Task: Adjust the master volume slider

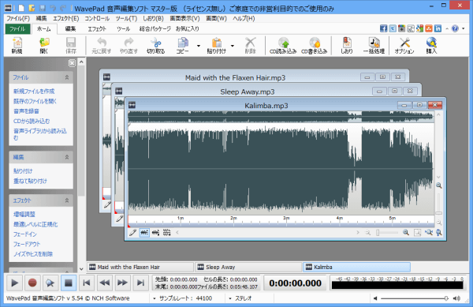Action: click(414, 298)
